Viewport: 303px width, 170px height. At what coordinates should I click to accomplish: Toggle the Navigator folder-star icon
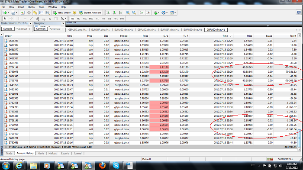point(35,13)
